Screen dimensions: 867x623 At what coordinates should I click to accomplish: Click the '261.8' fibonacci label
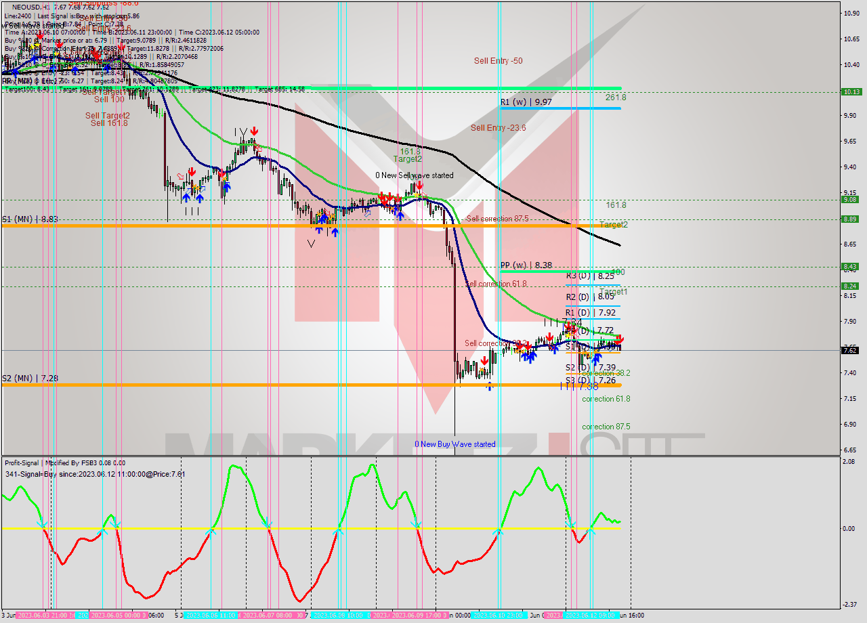[616, 98]
